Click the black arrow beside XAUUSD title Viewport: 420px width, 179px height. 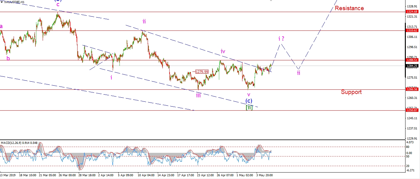point(2,2)
